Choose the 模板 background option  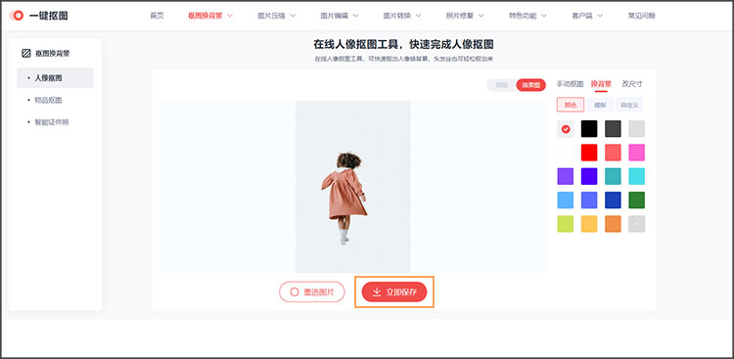click(600, 105)
